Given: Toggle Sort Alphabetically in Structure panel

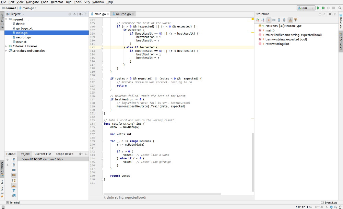Looking at the screenshot, I should (263, 20).
